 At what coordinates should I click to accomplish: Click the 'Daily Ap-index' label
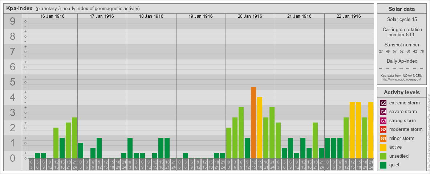402,61
